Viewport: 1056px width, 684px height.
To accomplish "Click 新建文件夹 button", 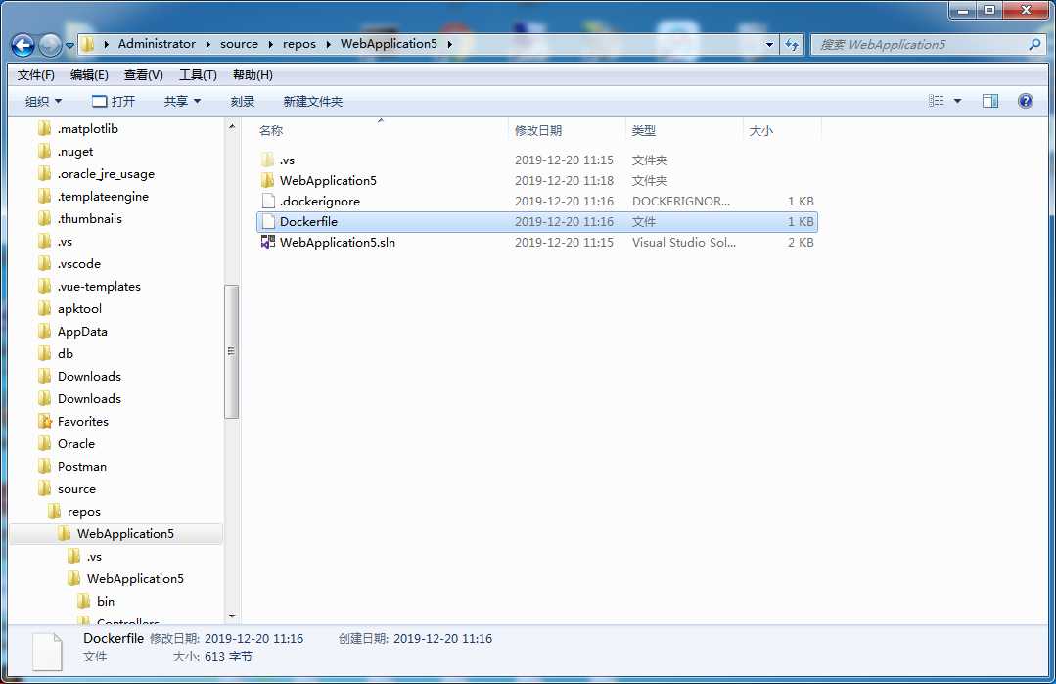I will pyautogui.click(x=312, y=101).
